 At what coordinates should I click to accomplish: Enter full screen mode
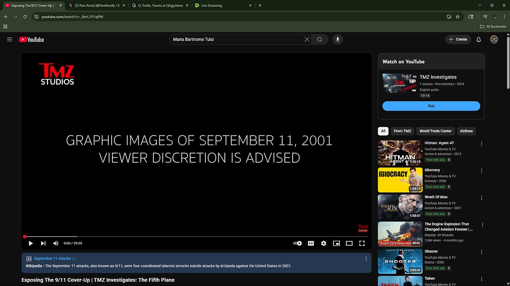click(362, 243)
